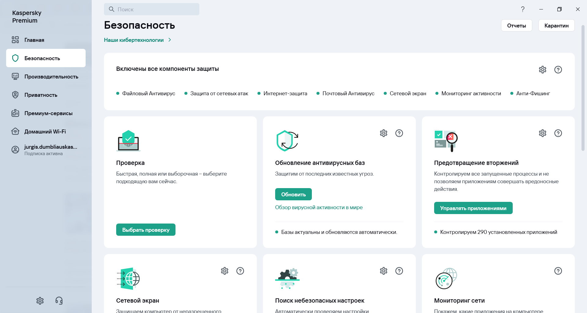Open technical support headset icon

tap(59, 301)
